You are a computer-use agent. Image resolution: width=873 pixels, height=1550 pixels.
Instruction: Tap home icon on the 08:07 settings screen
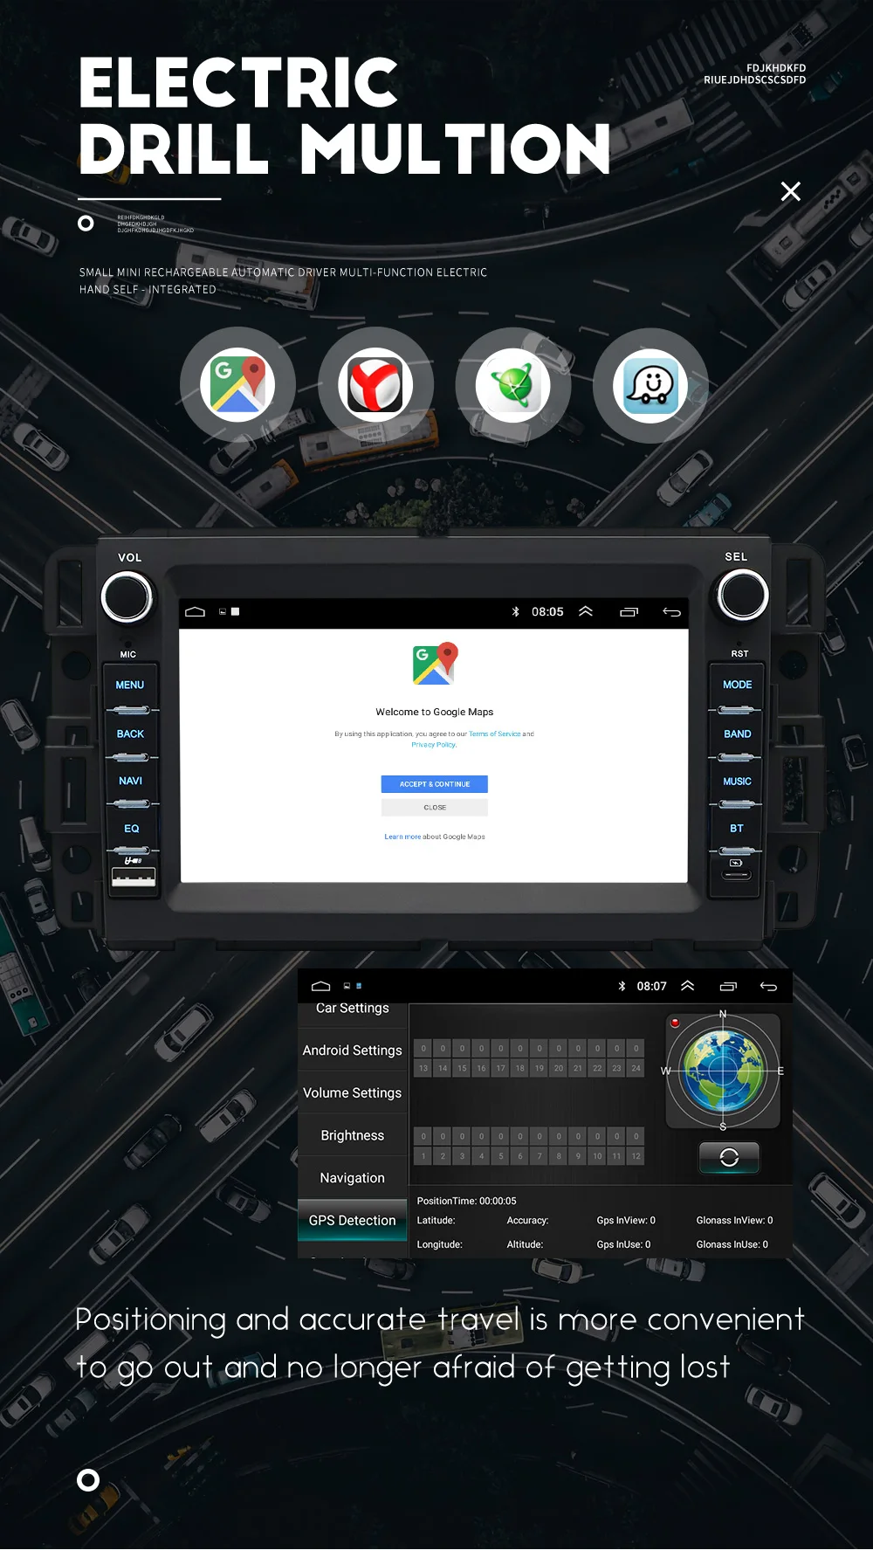point(321,986)
